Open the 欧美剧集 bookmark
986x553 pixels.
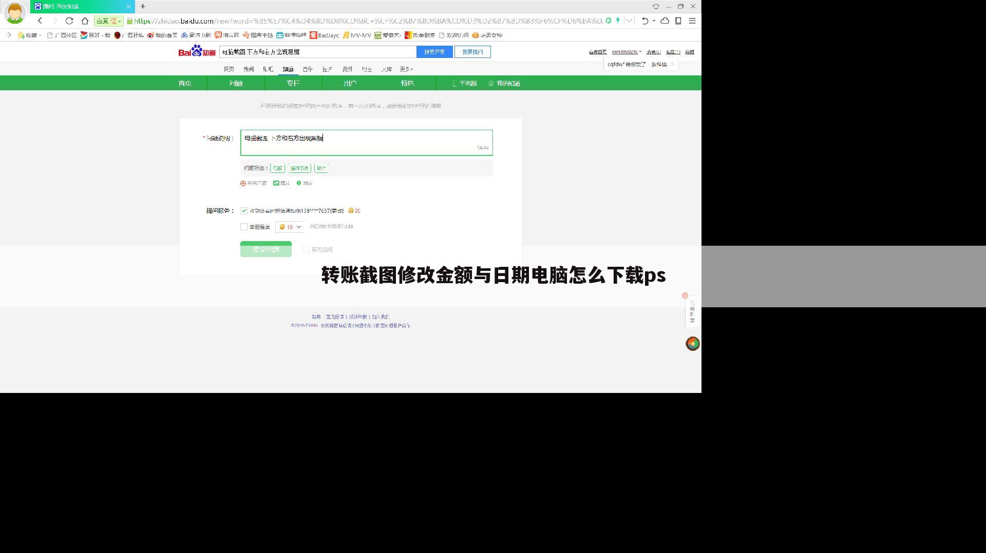pos(420,35)
